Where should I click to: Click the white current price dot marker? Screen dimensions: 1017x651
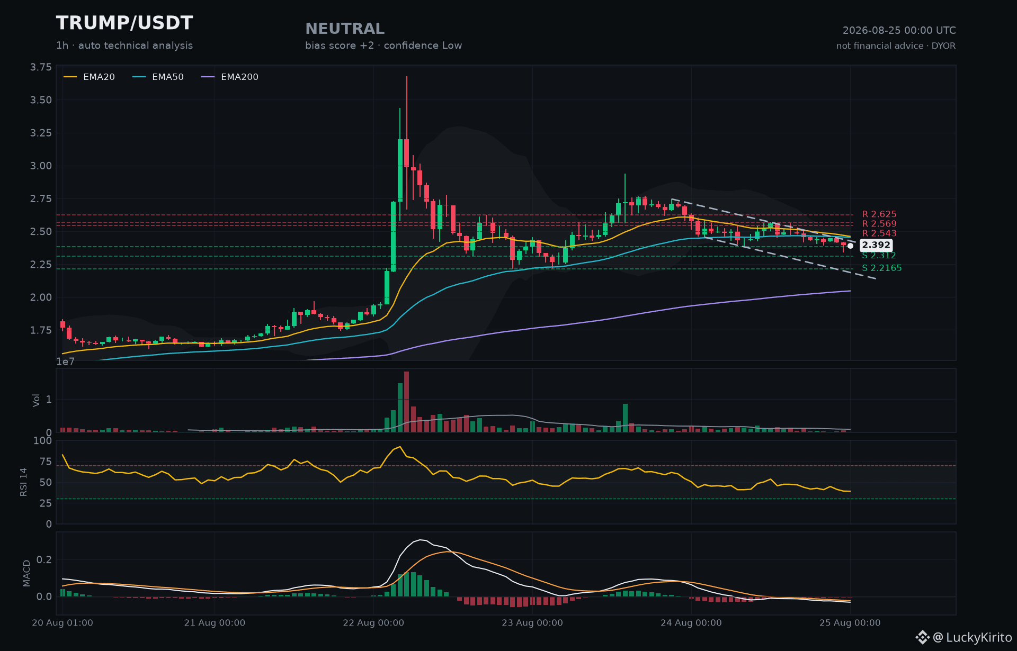[850, 246]
